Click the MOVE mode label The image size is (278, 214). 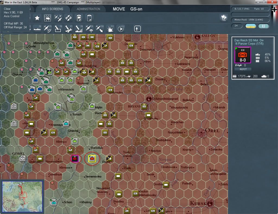[x=119, y=9]
